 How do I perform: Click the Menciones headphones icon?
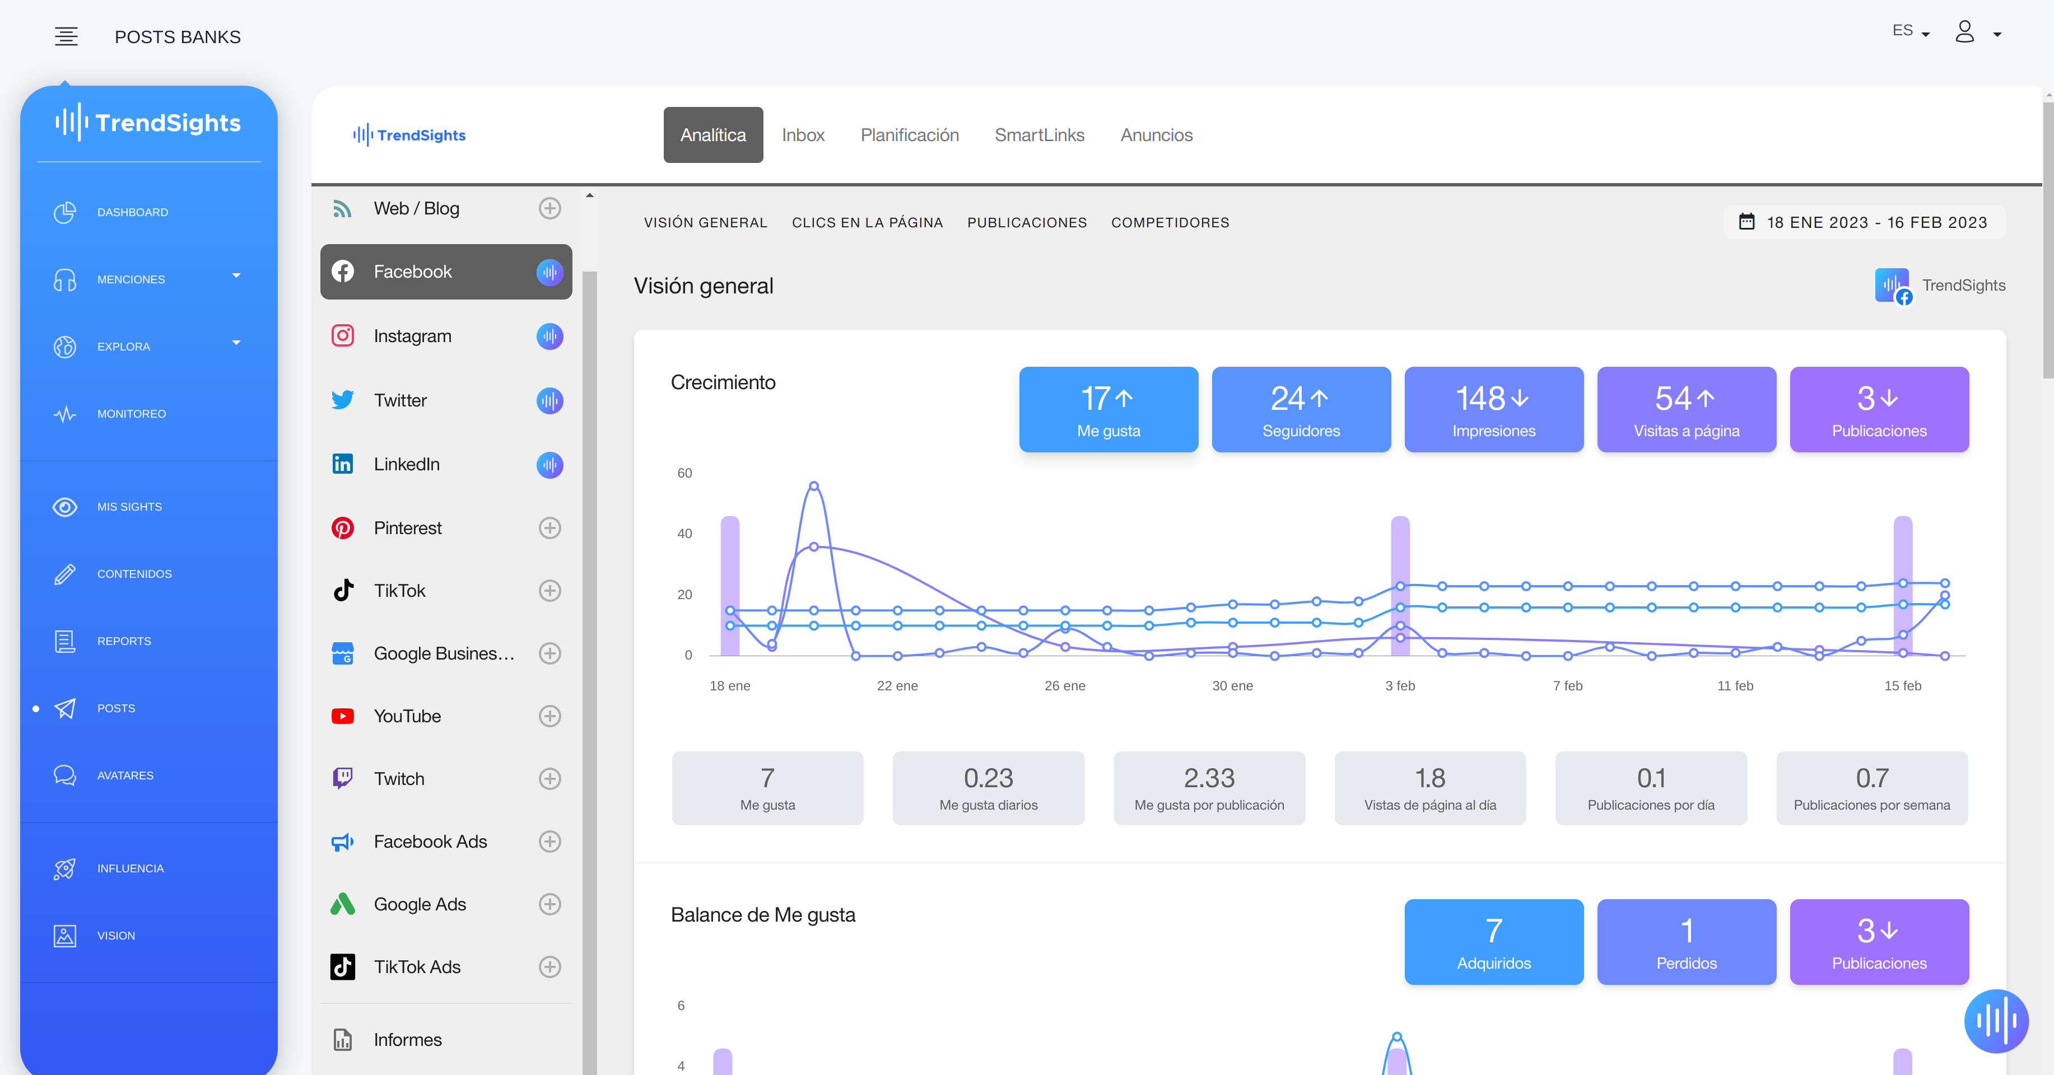point(64,280)
